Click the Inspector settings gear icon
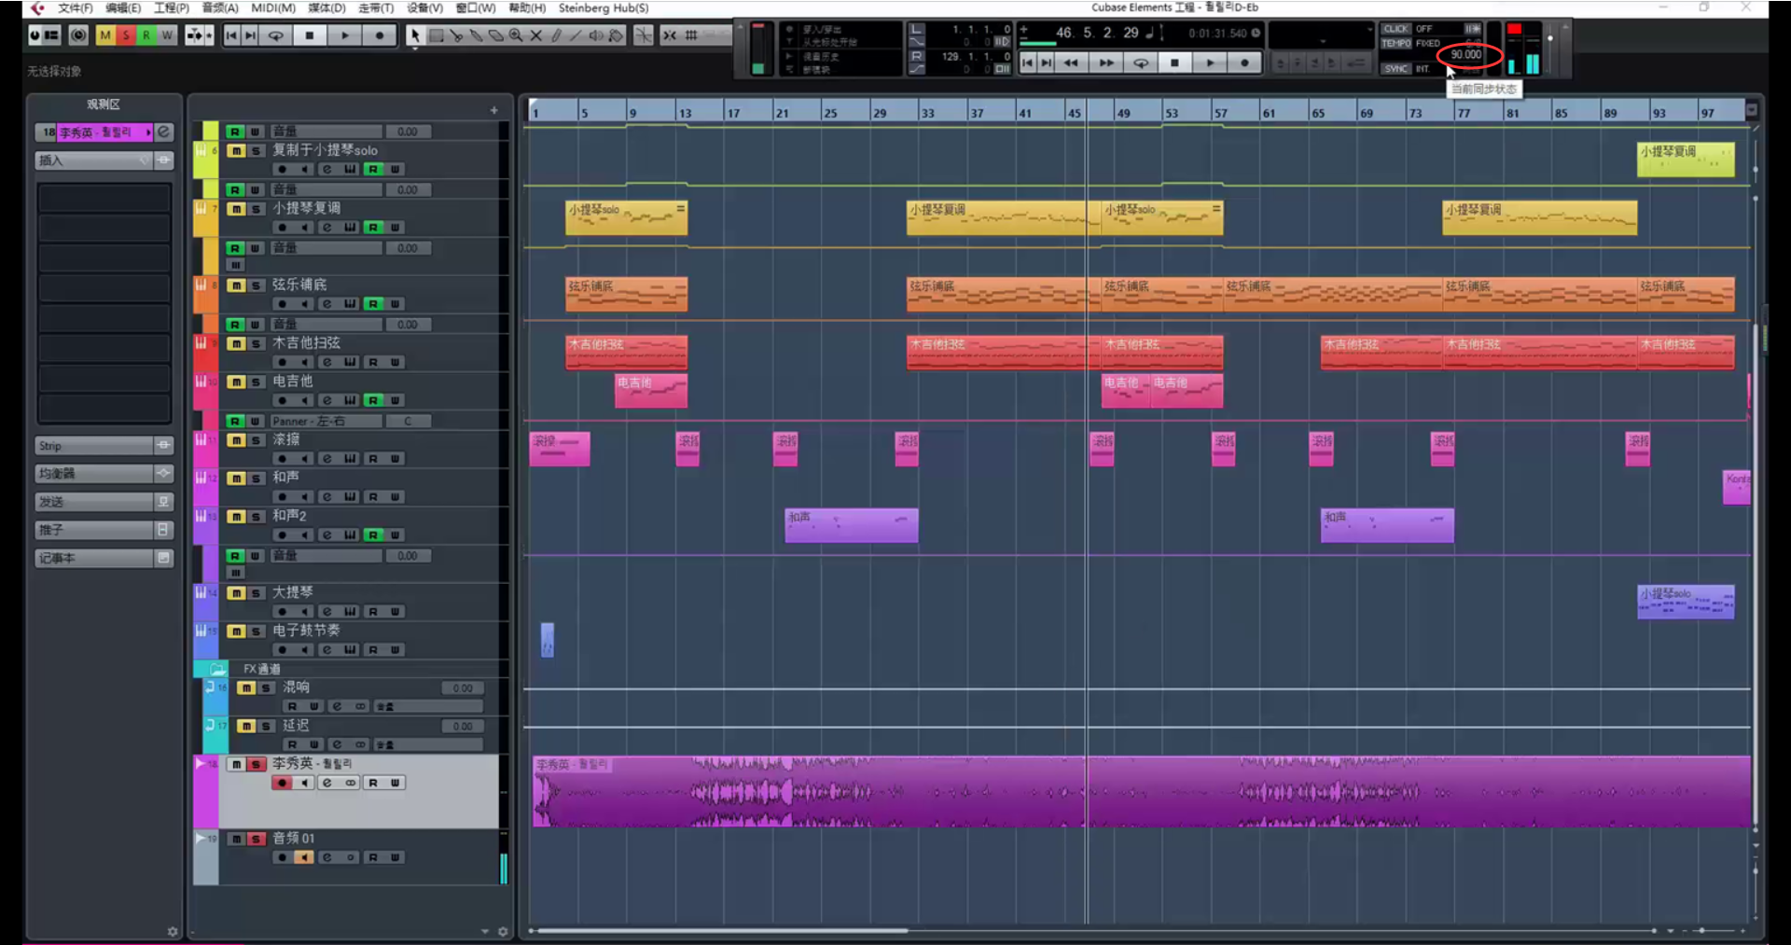The width and height of the screenshot is (1791, 945). click(x=172, y=931)
